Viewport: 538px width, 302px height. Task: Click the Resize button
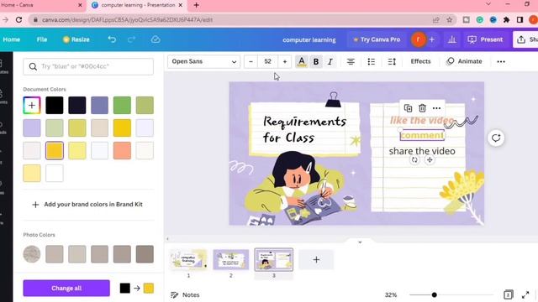[76, 39]
